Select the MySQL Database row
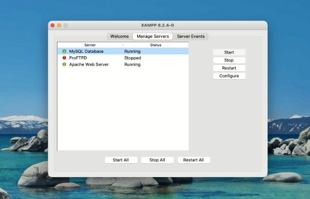This screenshot has width=310, height=199. point(123,51)
